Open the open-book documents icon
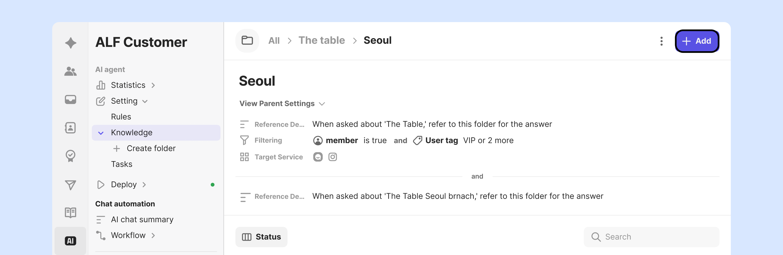This screenshot has height=255, width=783. [71, 212]
